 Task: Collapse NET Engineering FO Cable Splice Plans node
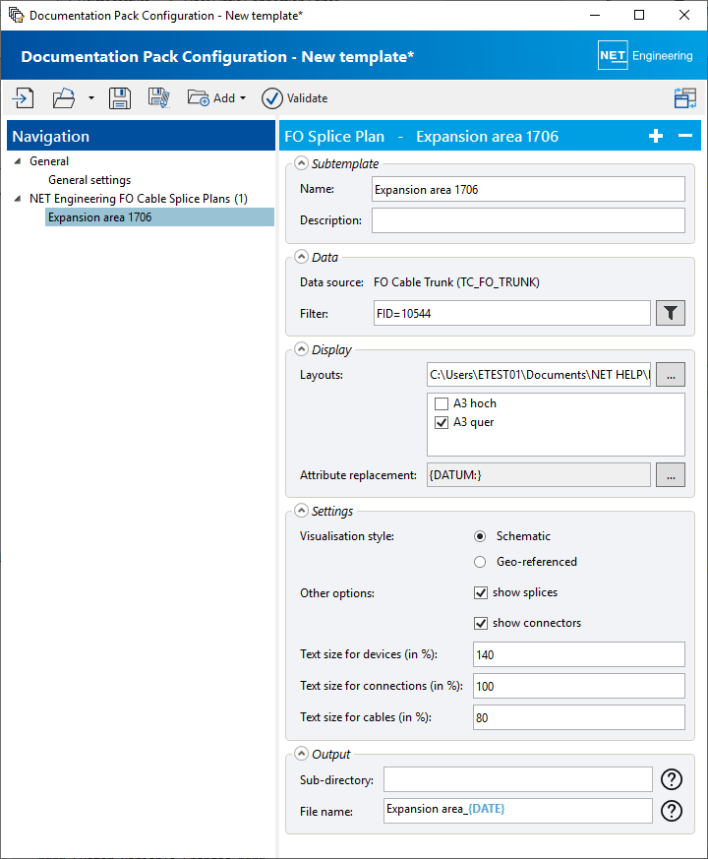point(18,199)
